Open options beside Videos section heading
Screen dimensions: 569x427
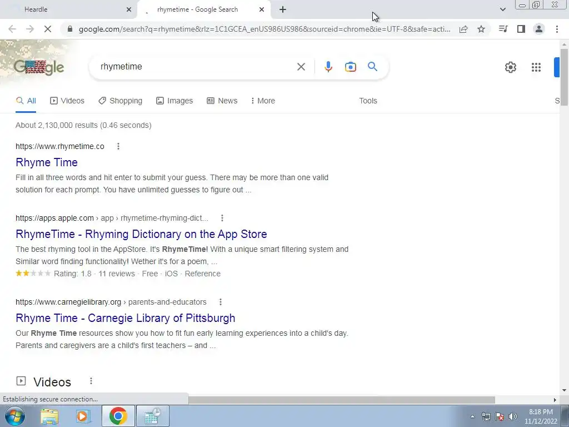pyautogui.click(x=91, y=380)
